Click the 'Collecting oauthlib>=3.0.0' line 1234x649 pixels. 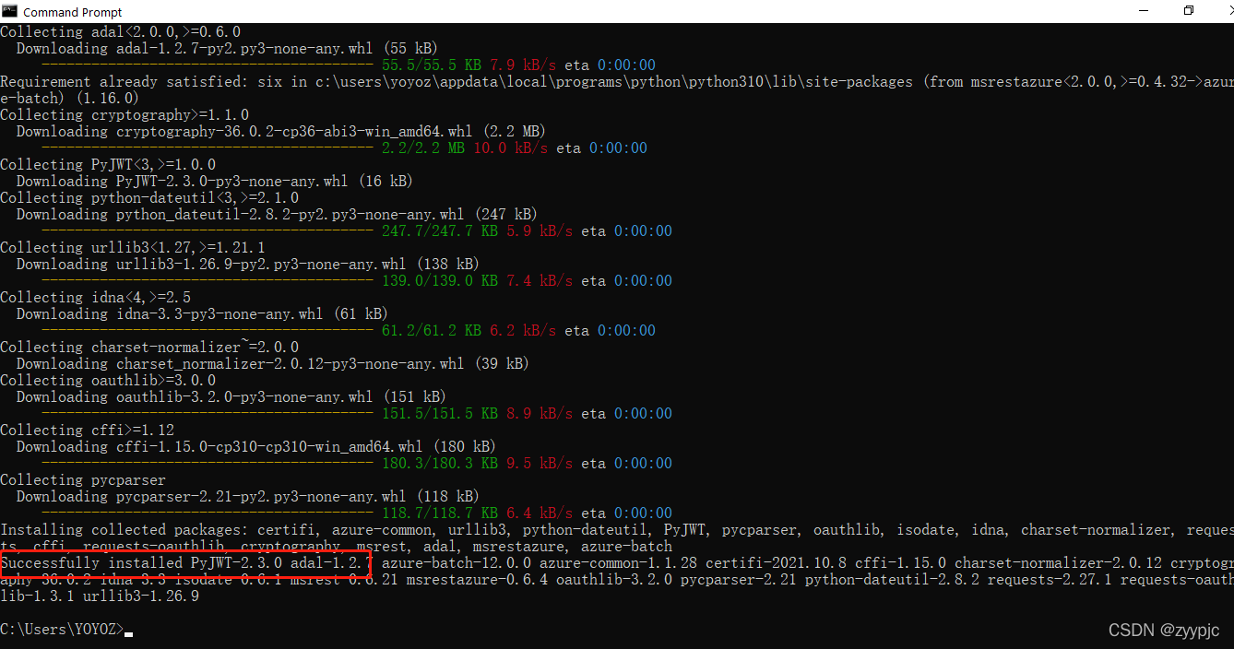point(108,381)
